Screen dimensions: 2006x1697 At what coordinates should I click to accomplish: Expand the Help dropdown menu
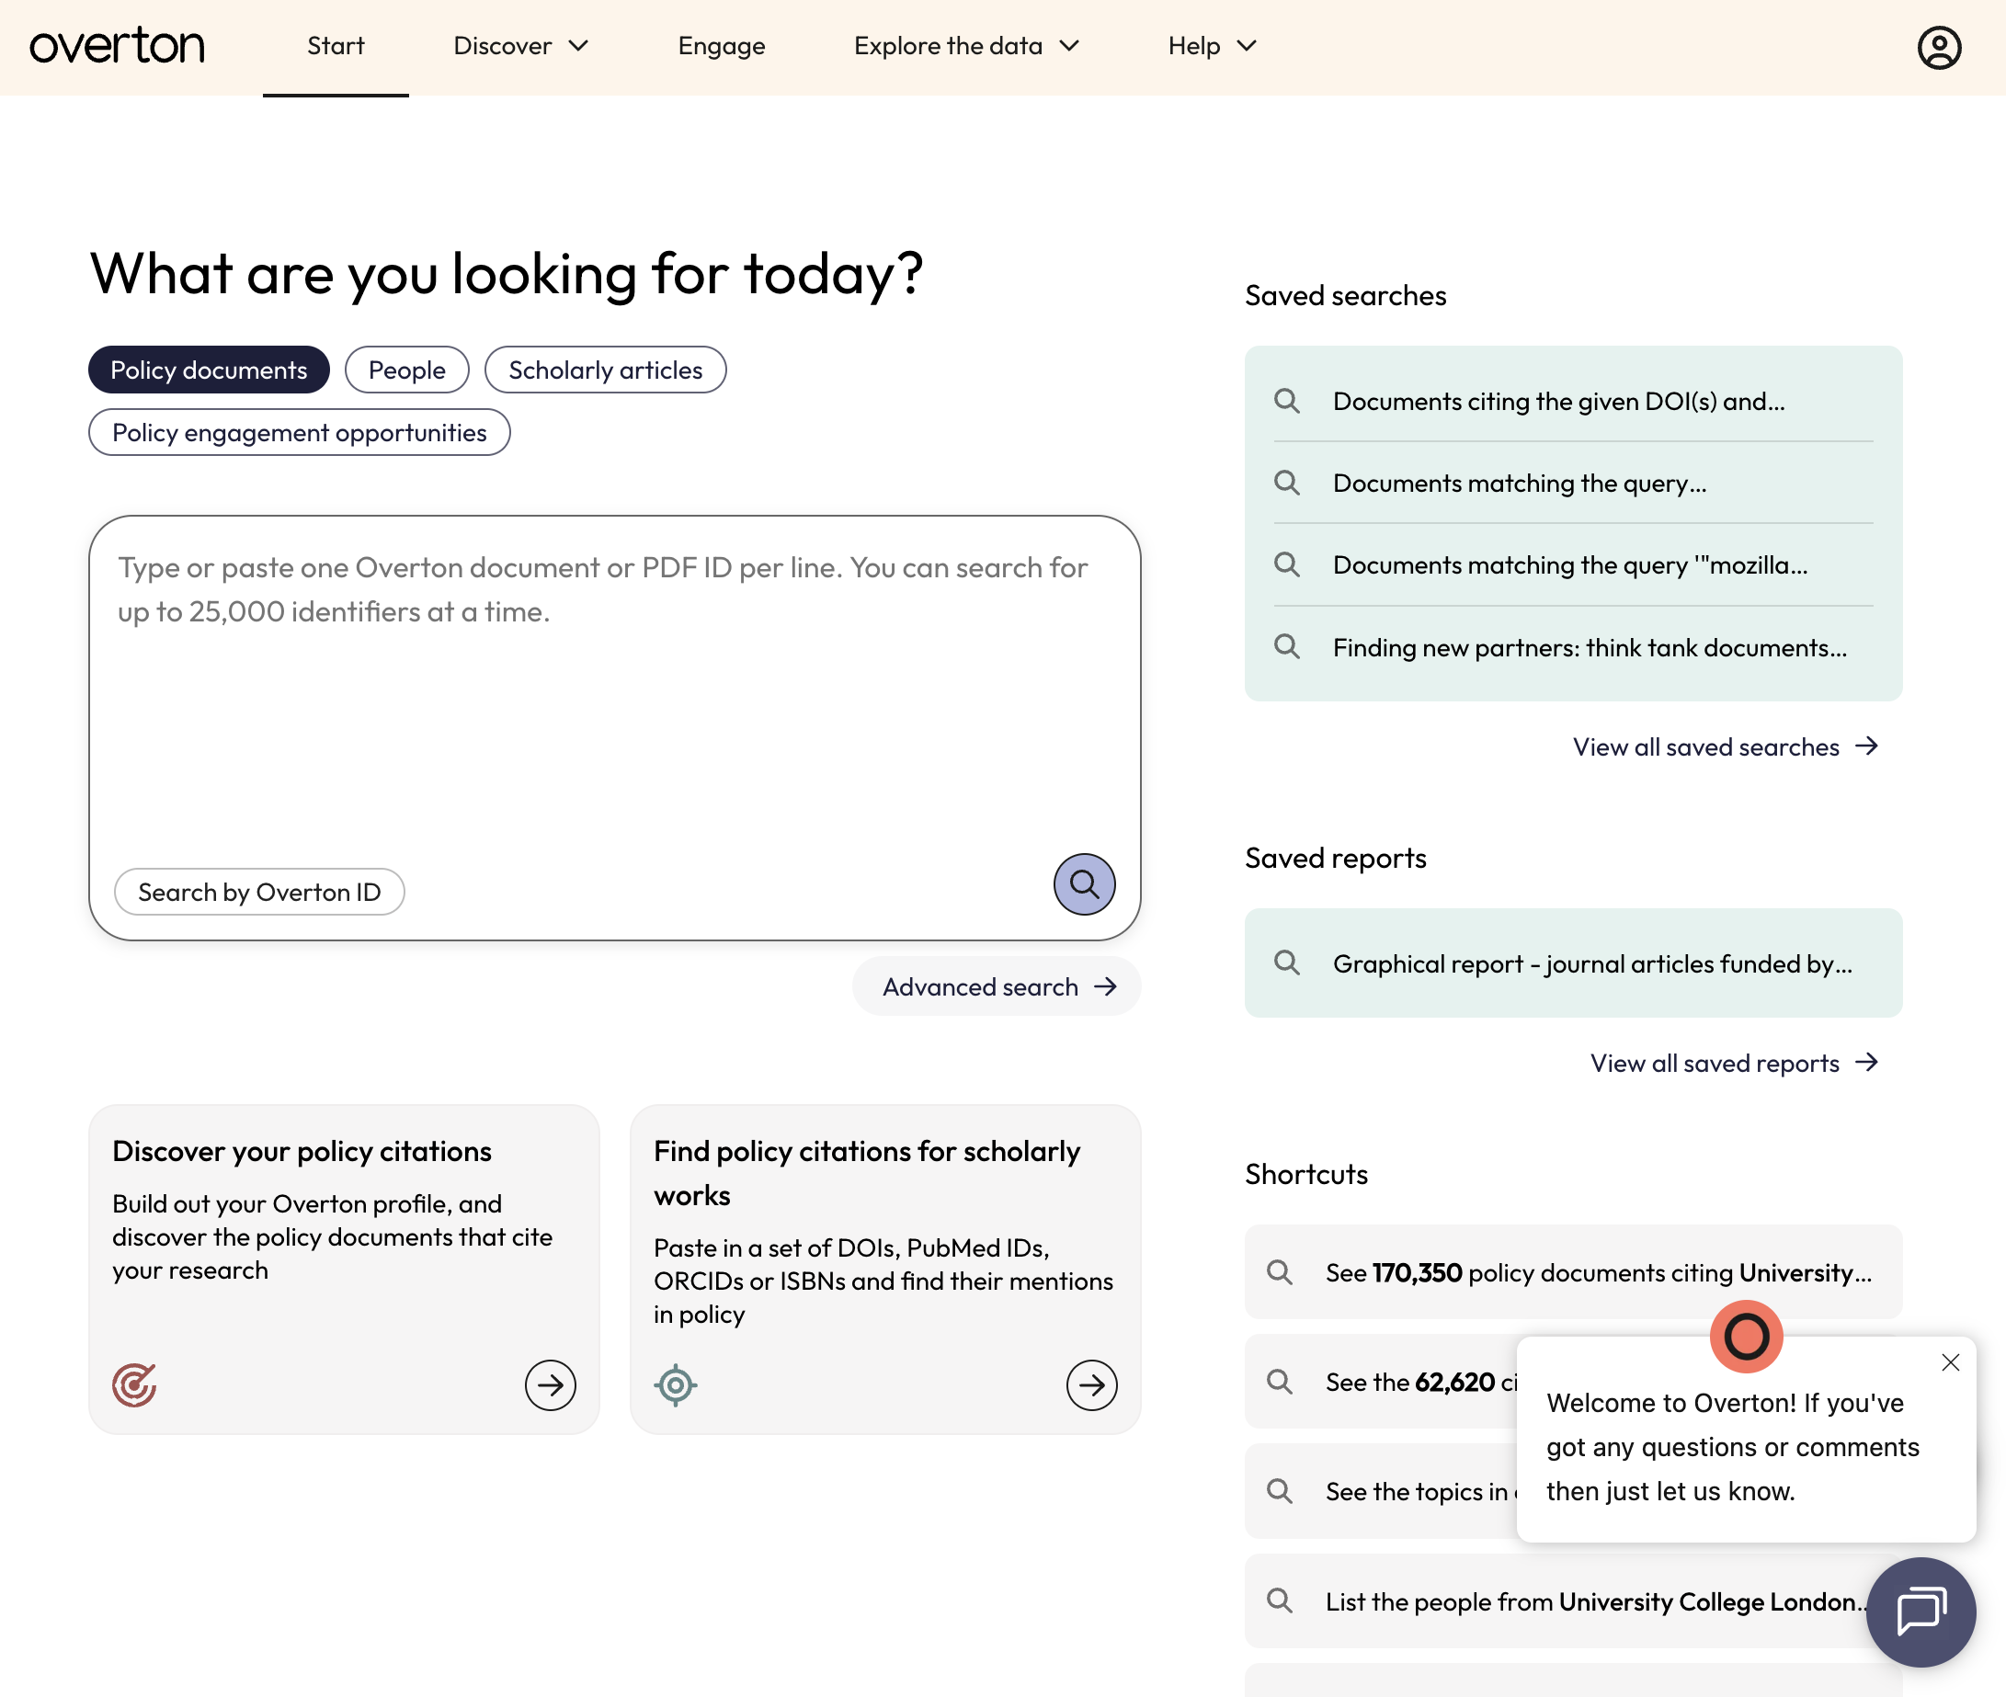1213,46
